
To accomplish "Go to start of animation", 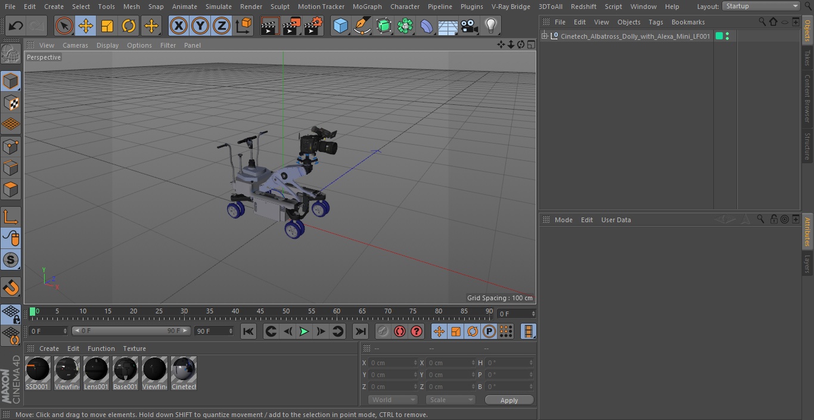I will (248, 332).
